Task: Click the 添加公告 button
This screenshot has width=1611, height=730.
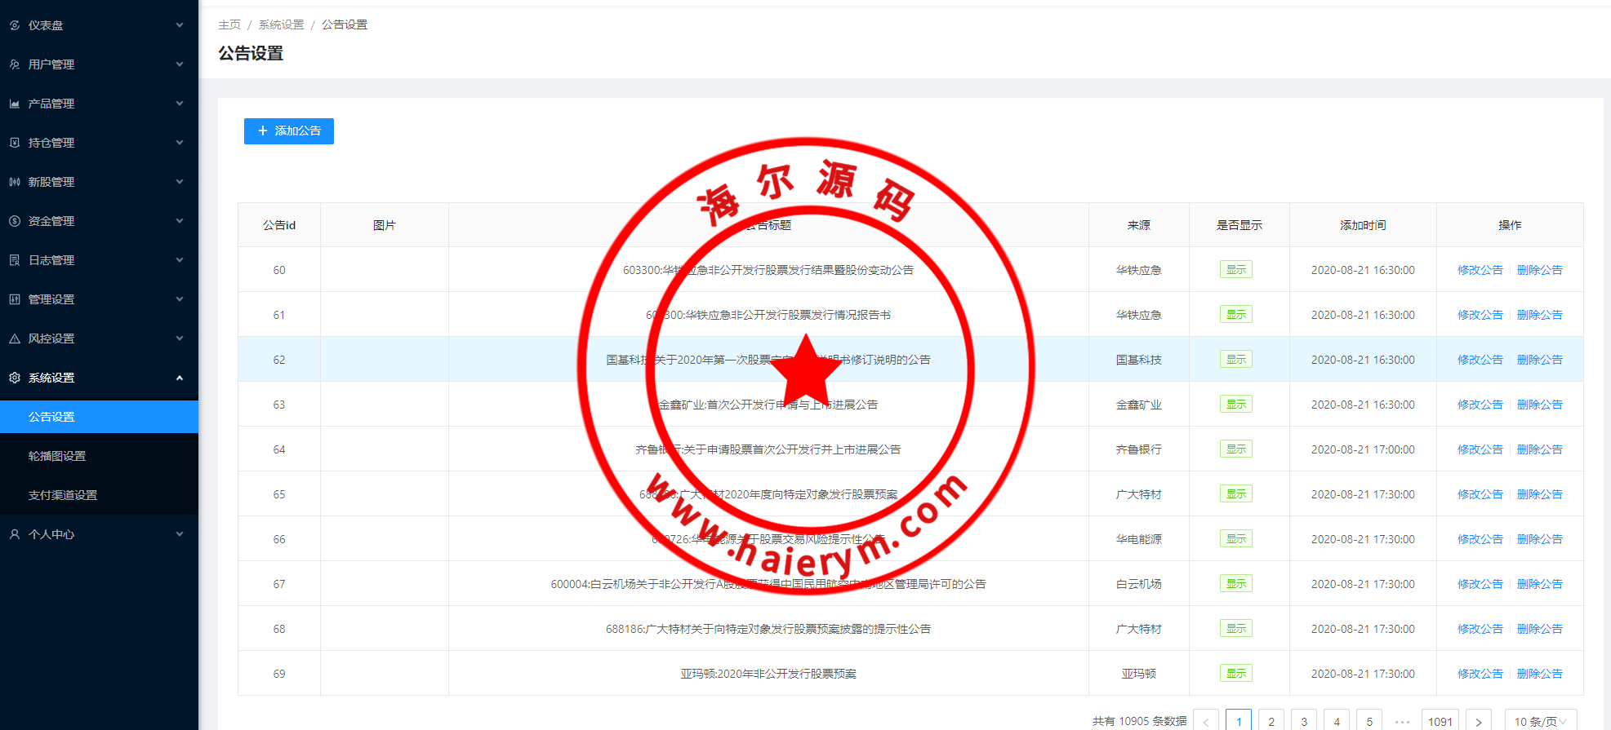Action: pos(289,131)
